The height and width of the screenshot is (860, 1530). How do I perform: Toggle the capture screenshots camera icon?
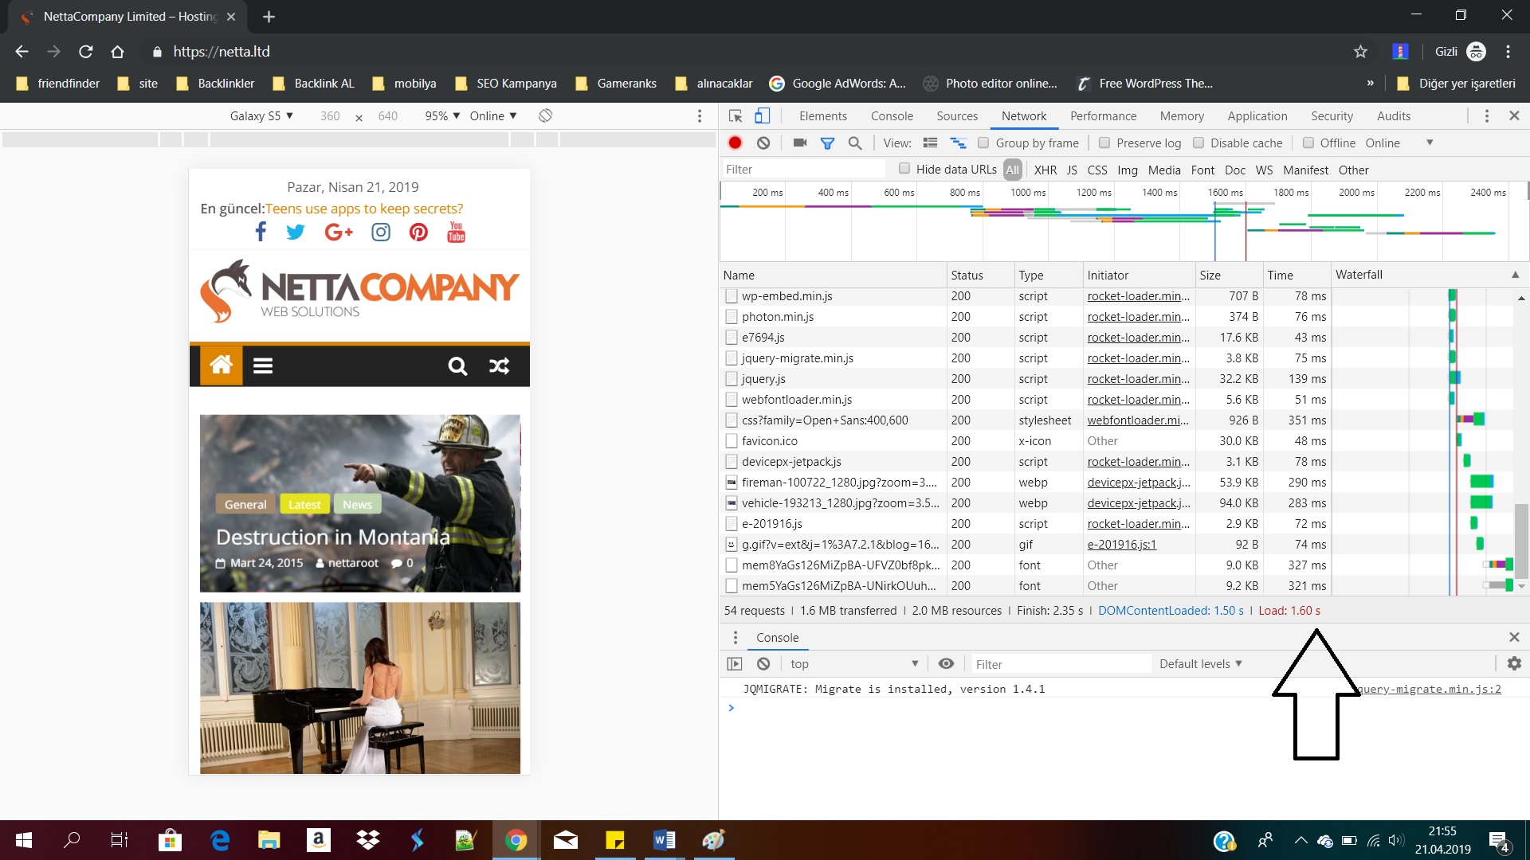coord(800,143)
